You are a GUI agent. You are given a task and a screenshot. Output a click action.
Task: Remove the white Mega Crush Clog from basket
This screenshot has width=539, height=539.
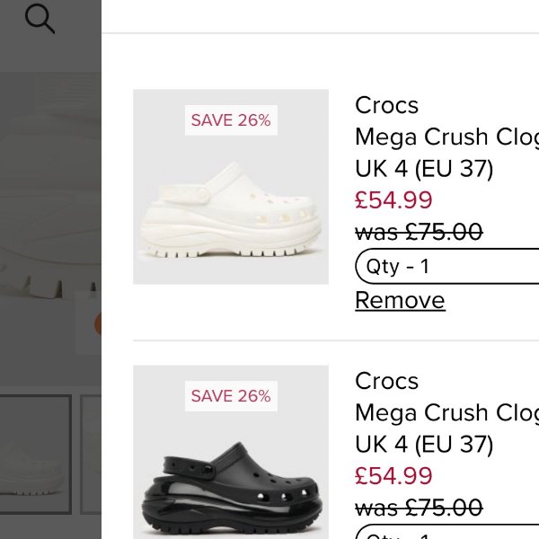400,300
